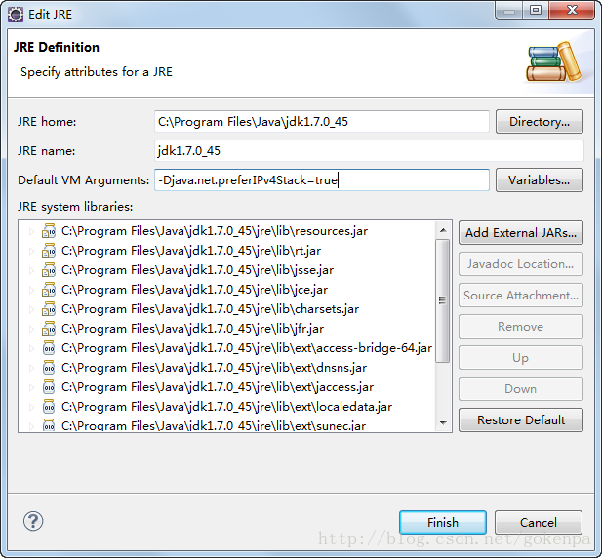Focus the JRE home path field

322,122
